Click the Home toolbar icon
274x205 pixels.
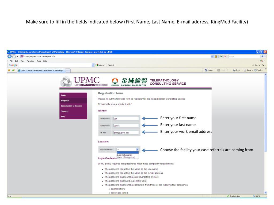click(x=207, y=70)
